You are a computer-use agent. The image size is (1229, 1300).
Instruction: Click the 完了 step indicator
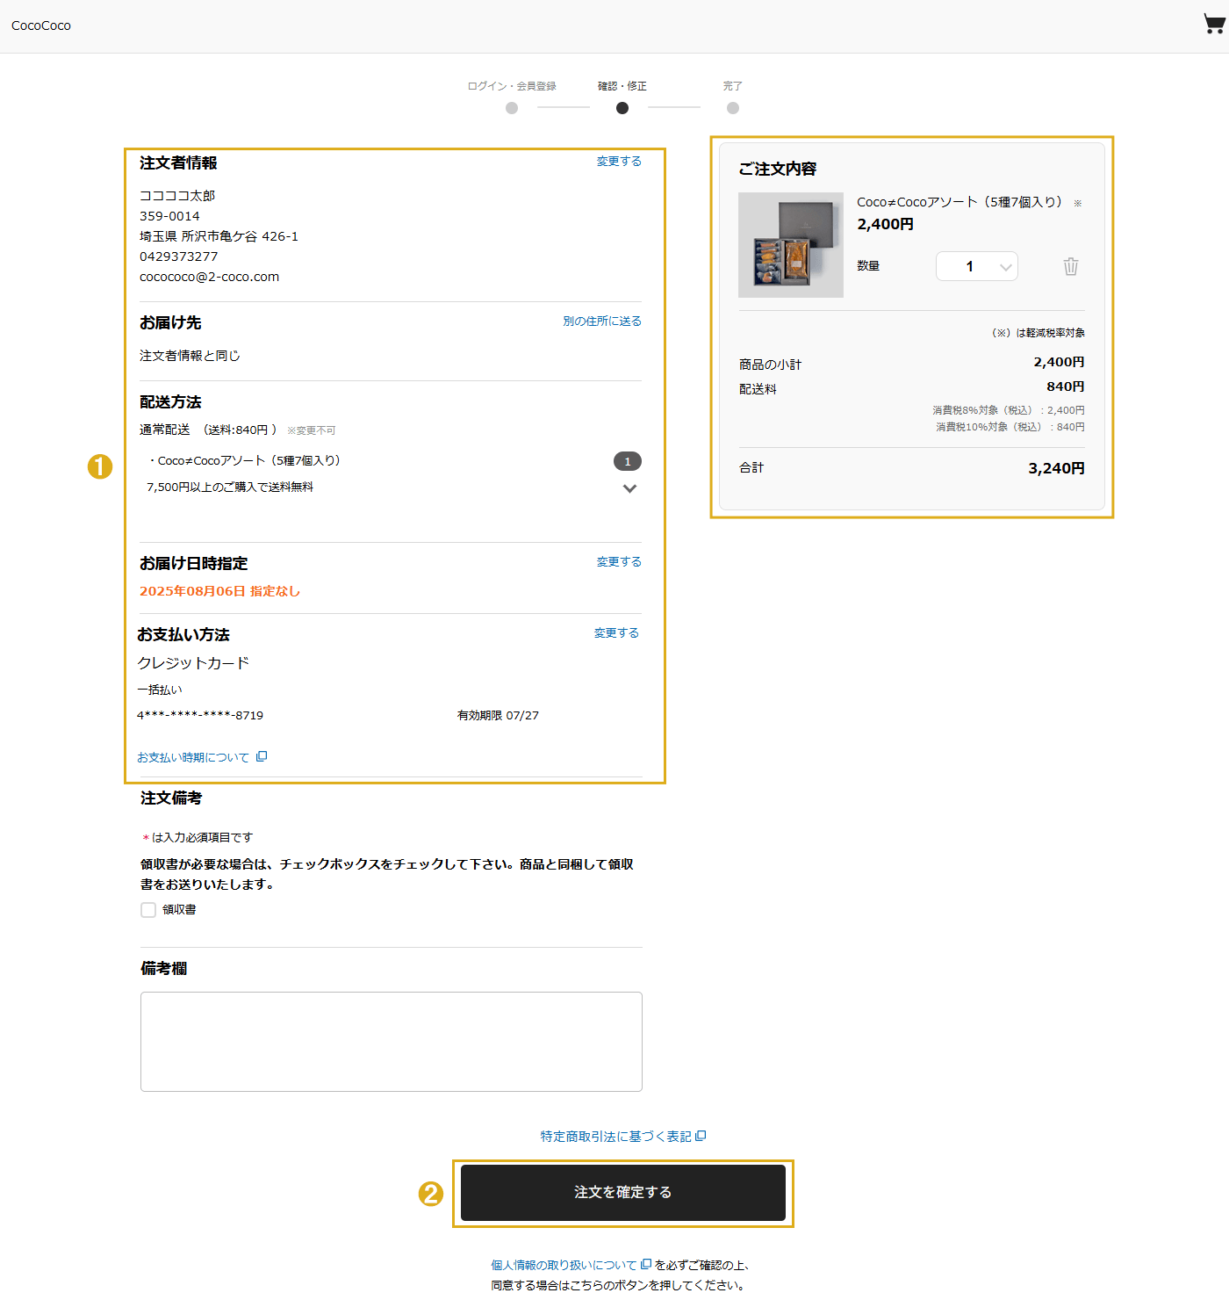[733, 108]
